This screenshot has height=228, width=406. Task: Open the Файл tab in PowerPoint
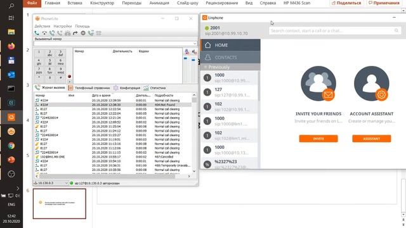pos(32,3)
